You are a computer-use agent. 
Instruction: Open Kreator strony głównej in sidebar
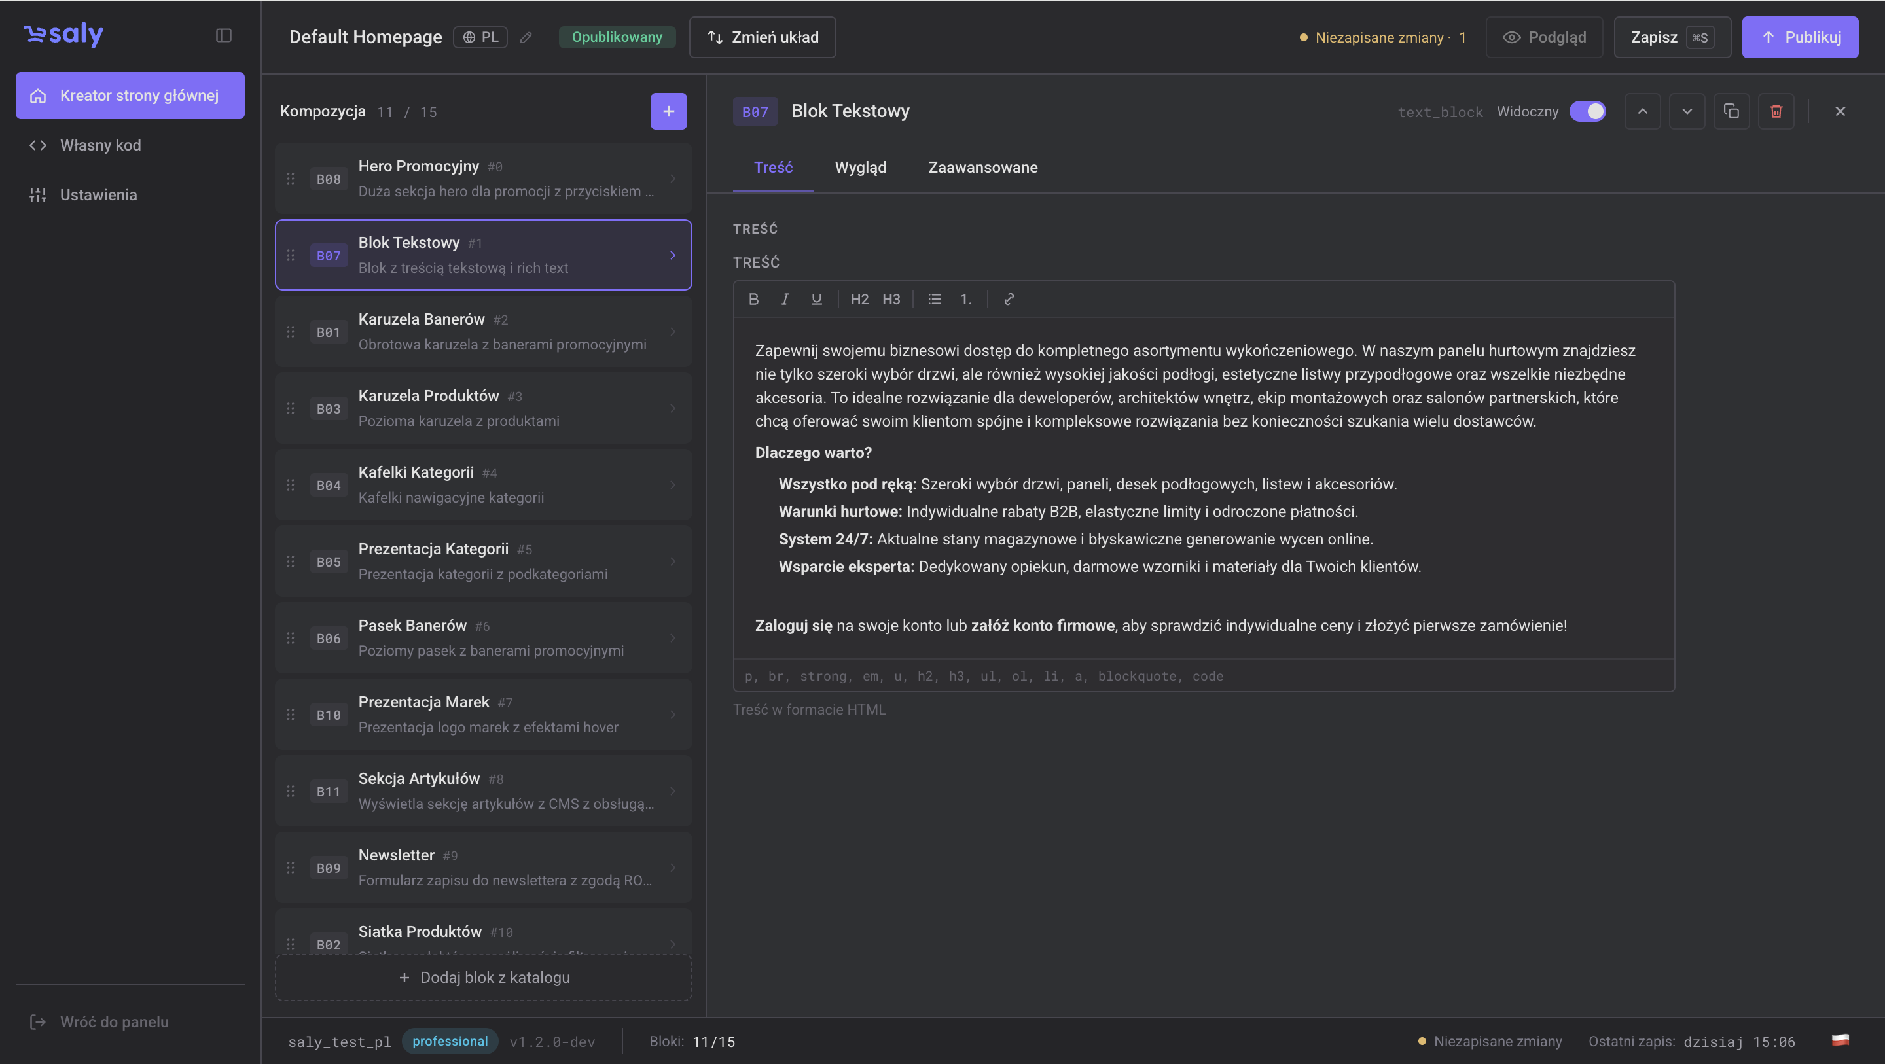[x=130, y=95]
